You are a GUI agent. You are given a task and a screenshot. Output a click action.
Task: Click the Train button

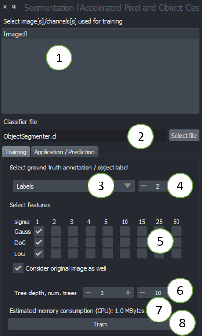(100, 324)
